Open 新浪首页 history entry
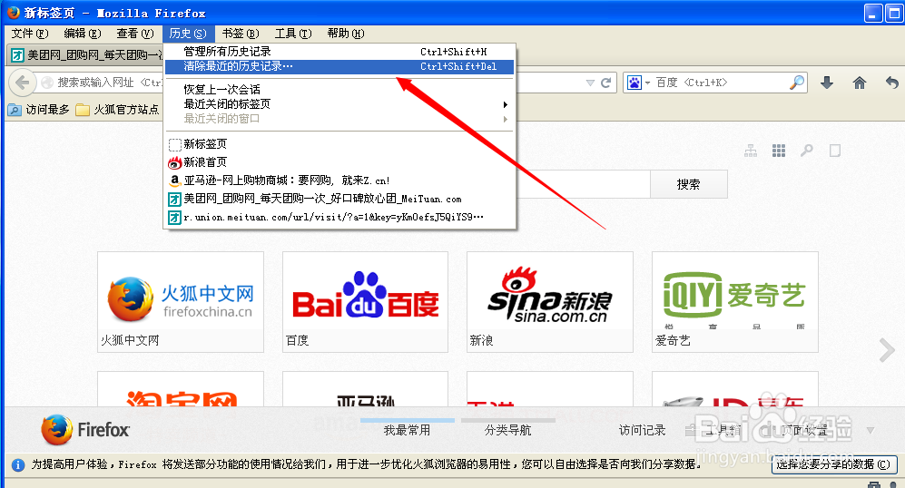Screen dimensions: 905x488 [x=339, y=162]
